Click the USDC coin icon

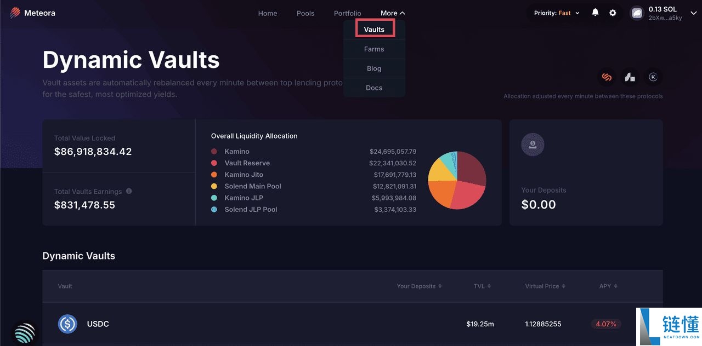click(x=67, y=324)
